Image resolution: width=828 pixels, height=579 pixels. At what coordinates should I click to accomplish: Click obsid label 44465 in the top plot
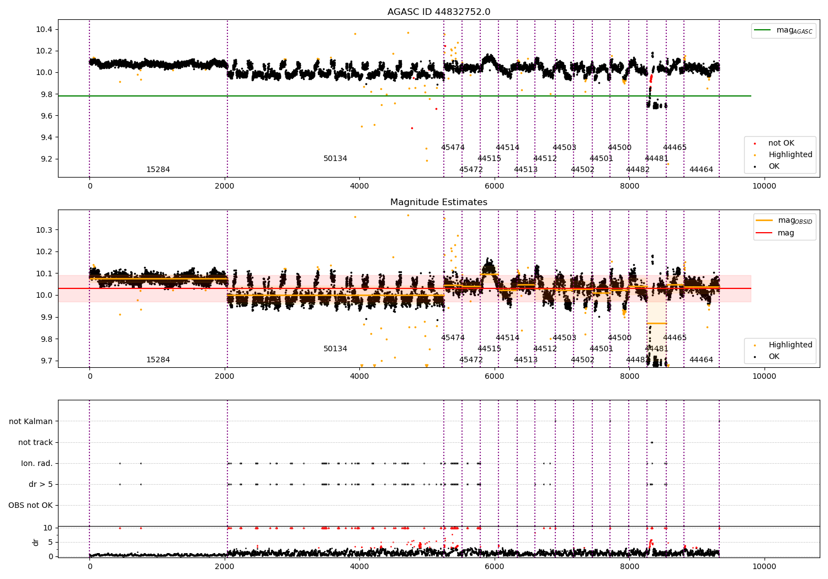coord(675,148)
